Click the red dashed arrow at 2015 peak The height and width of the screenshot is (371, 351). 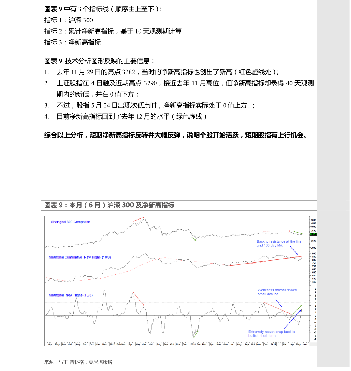click(x=138, y=219)
